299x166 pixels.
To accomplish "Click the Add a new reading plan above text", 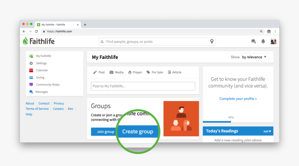I will click(x=238, y=140).
